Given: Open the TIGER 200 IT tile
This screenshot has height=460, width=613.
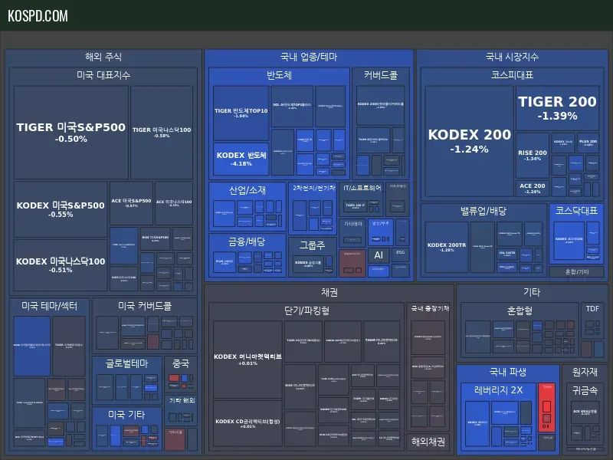Looking at the screenshot, I should 356,205.
